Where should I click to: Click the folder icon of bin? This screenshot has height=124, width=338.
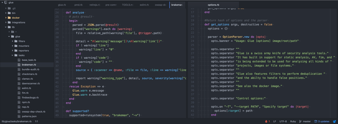click(9, 13)
